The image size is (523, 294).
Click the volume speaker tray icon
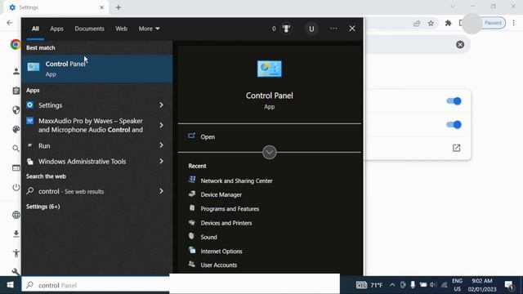point(433,285)
